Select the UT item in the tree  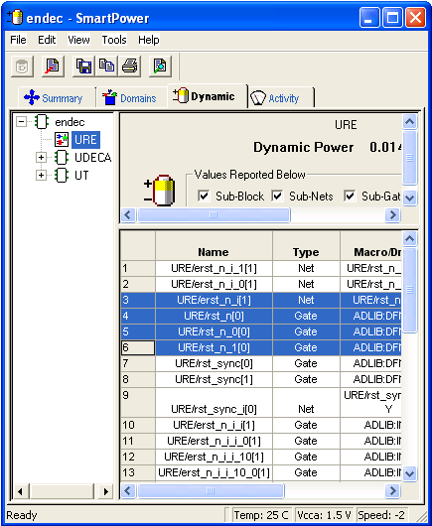coord(81,175)
